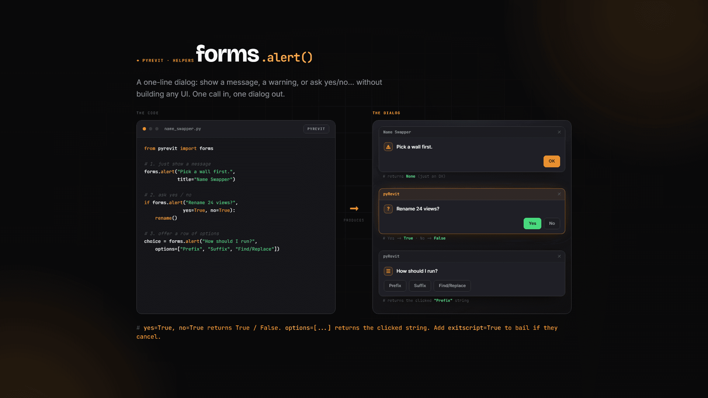Click the code line from pyrevit import forms
708x398 pixels.
click(x=178, y=149)
